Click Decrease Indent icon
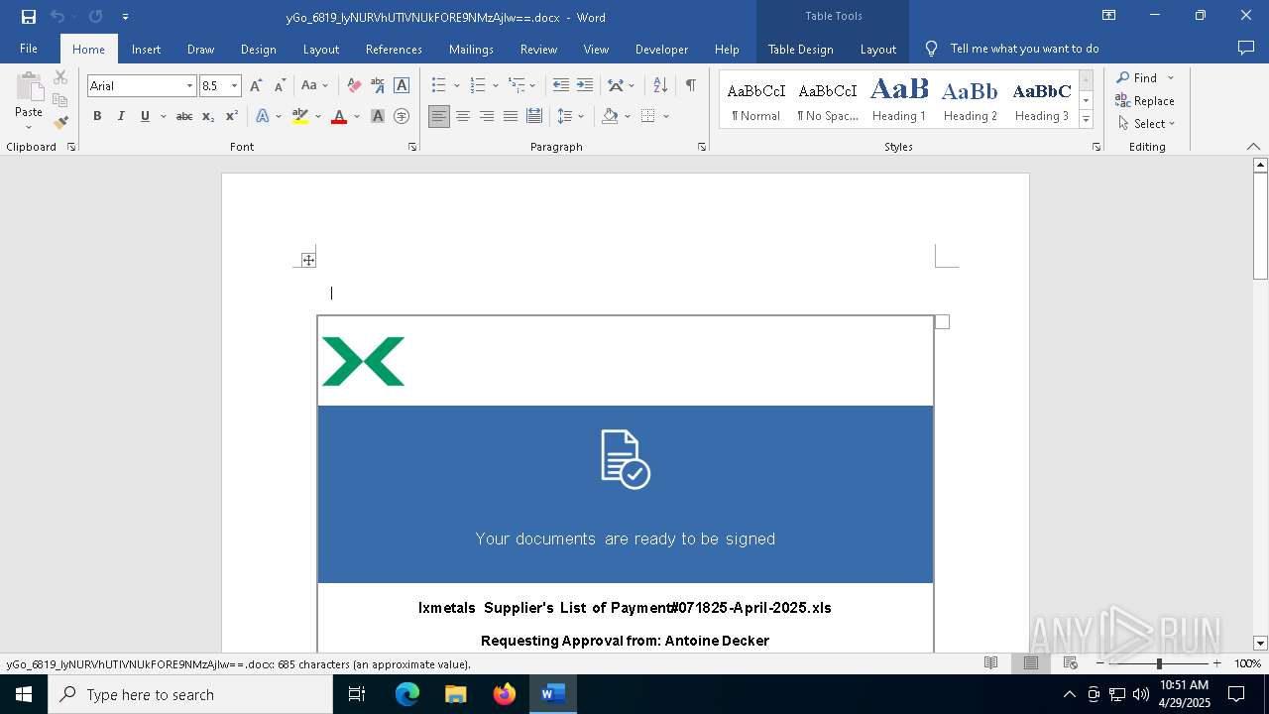Image resolution: width=1269 pixels, height=714 pixels. [x=561, y=85]
